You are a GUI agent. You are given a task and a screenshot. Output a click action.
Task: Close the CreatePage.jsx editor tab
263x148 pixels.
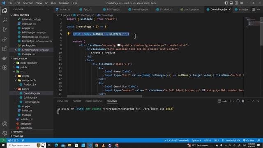coord(230,9)
